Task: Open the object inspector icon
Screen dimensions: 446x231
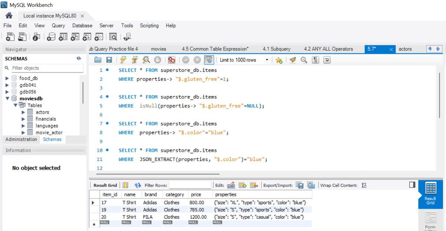Action: [x=36, y=36]
